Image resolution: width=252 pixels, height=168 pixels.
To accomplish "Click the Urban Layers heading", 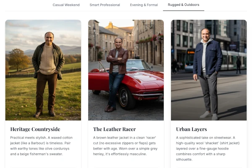I will tap(192, 129).
